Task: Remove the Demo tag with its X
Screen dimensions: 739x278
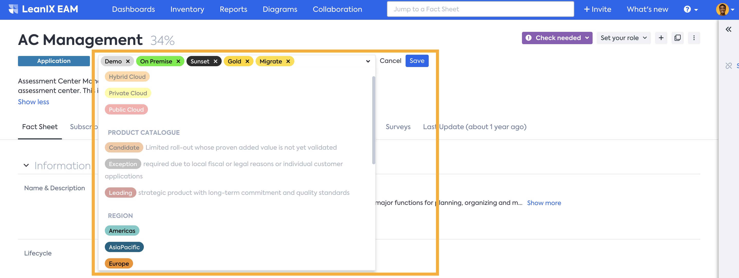Action: click(128, 61)
